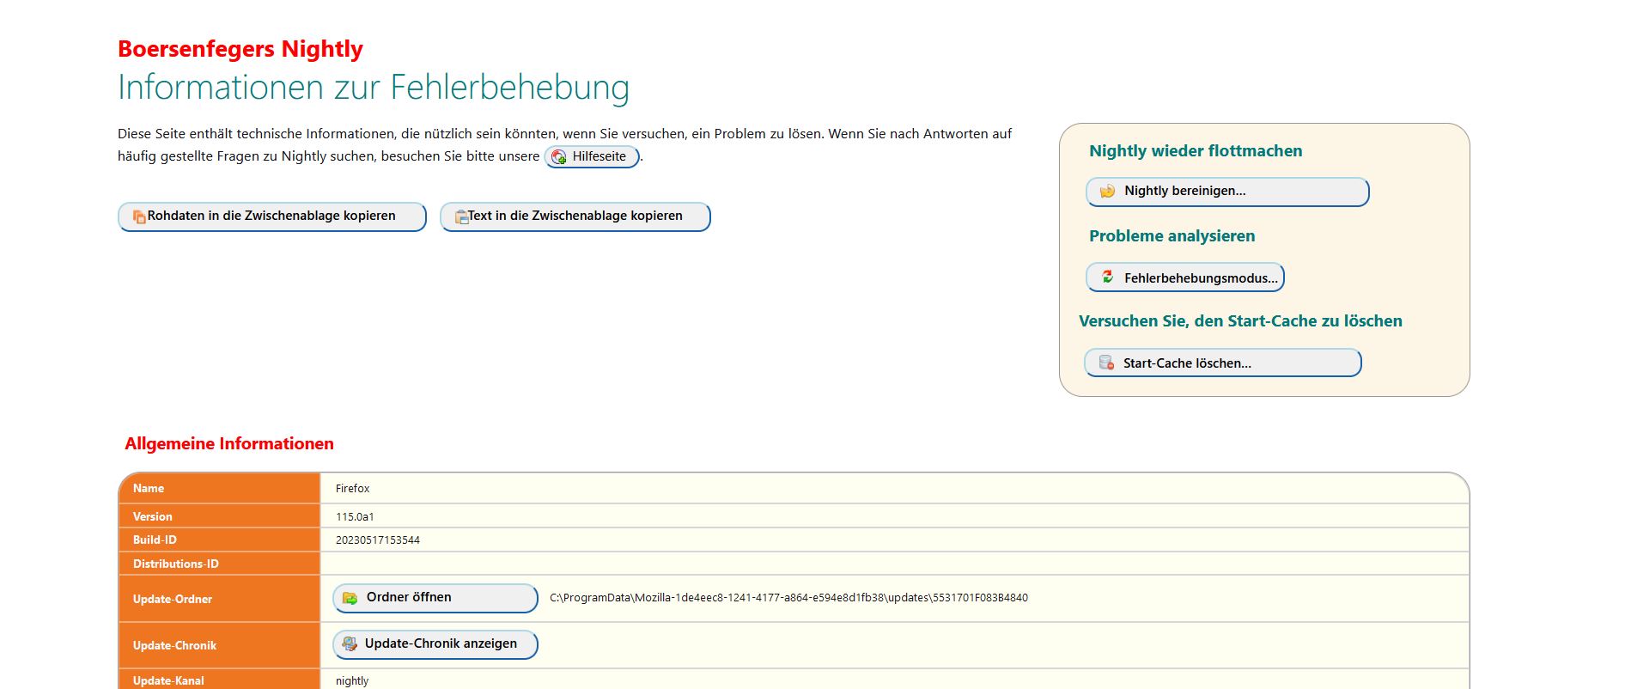Click the database icon on Start-Cache löschen
Viewport: 1625px width, 689px height.
pyautogui.click(x=1106, y=363)
